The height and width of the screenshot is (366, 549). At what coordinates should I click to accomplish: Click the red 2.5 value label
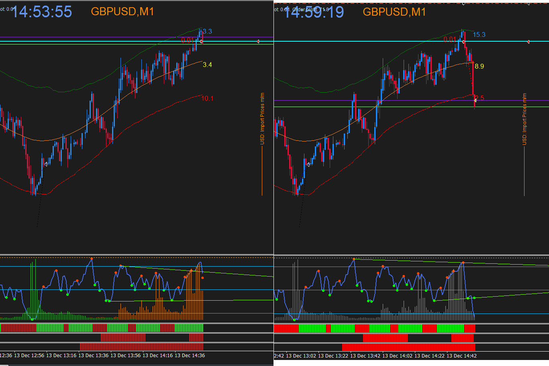pos(480,97)
